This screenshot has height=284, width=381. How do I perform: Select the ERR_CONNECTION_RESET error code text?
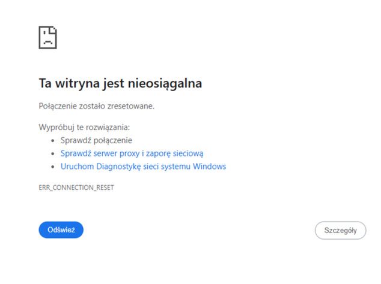[x=76, y=188]
